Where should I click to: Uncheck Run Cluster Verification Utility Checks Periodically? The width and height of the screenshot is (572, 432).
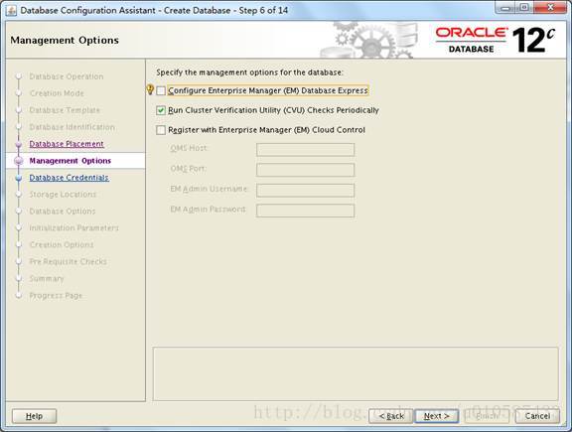coord(161,110)
